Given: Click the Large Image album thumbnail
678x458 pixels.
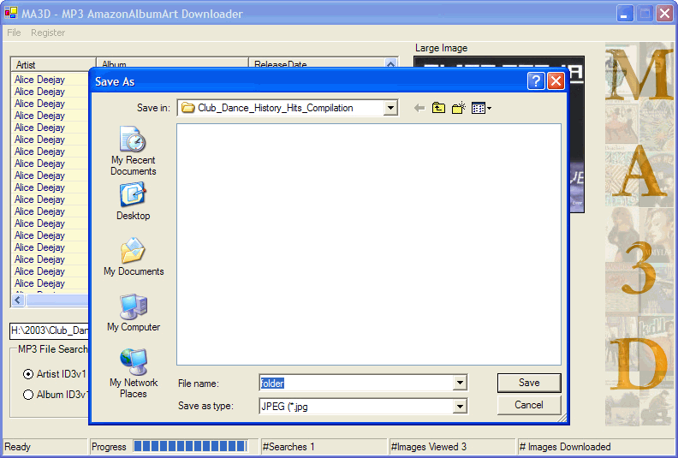Looking at the screenshot, I should pos(576,134).
